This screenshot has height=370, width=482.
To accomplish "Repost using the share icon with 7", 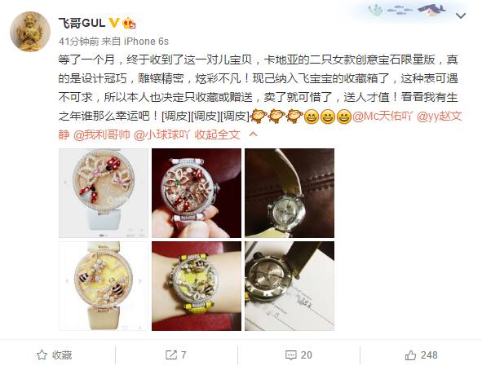I will coord(176,355).
